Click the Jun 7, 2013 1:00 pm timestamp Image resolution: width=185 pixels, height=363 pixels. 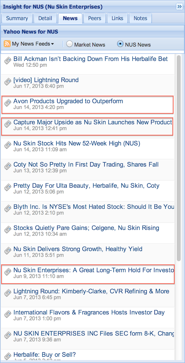pyautogui.click(x=37, y=319)
